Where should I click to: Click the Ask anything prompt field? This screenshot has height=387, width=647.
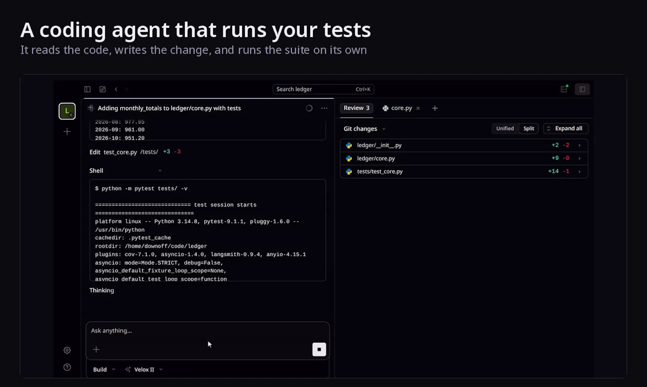click(207, 331)
